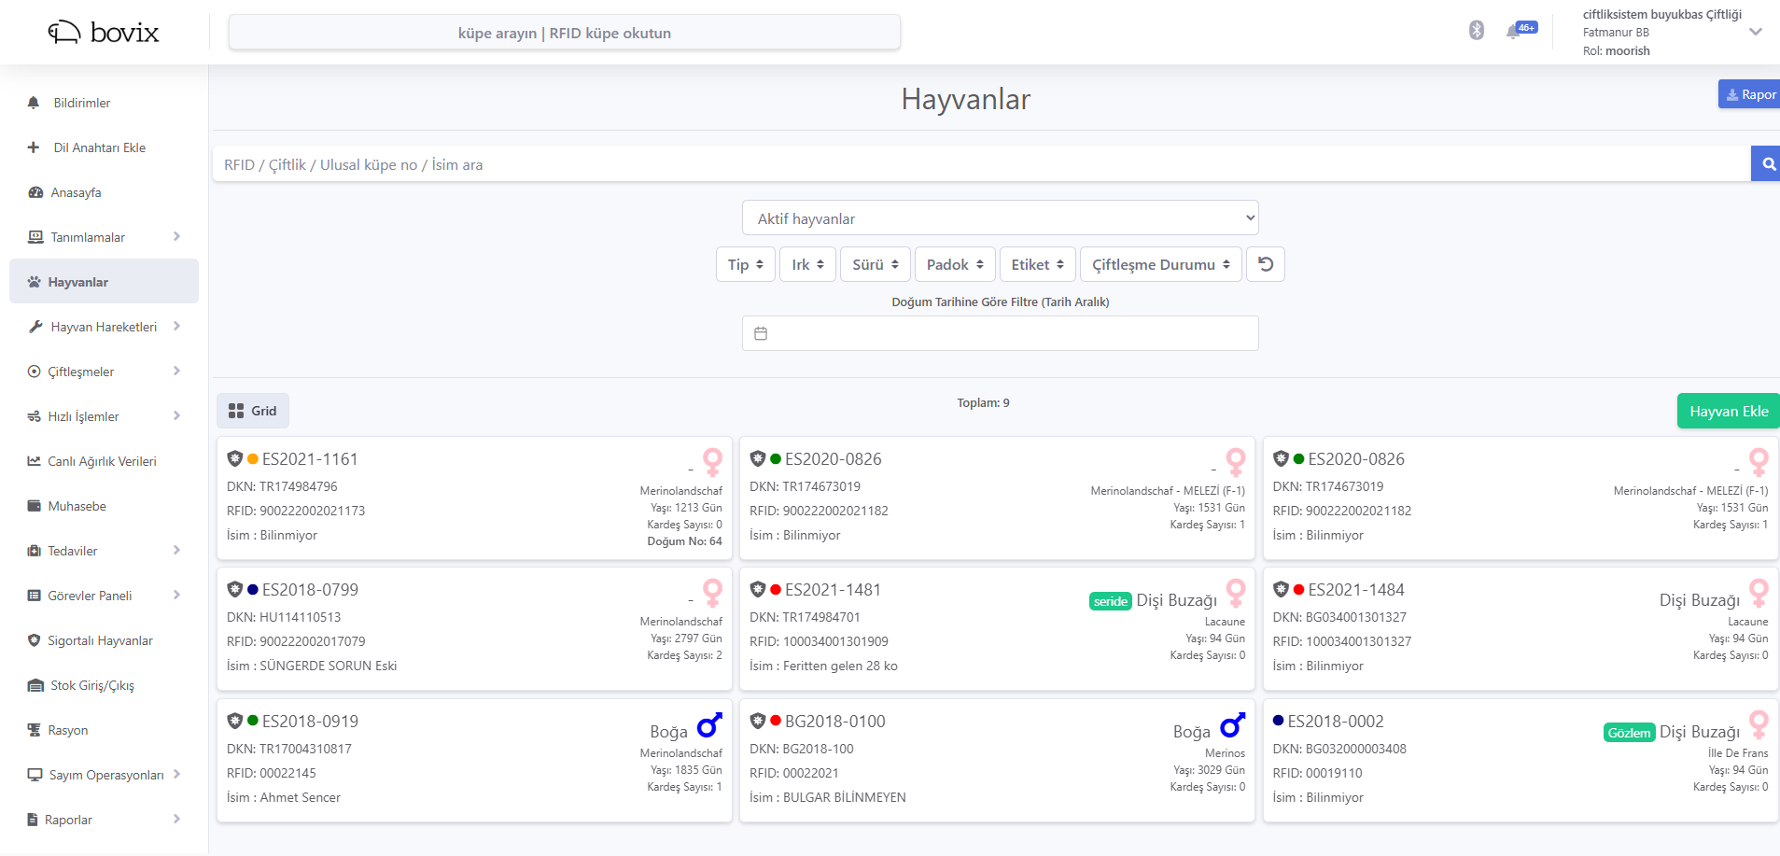
Task: Open the Çiftleşme Durumu filter dropdown
Action: pos(1161,264)
